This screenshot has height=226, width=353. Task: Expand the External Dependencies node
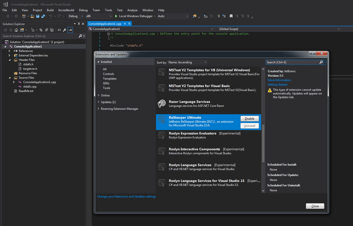[10, 56]
